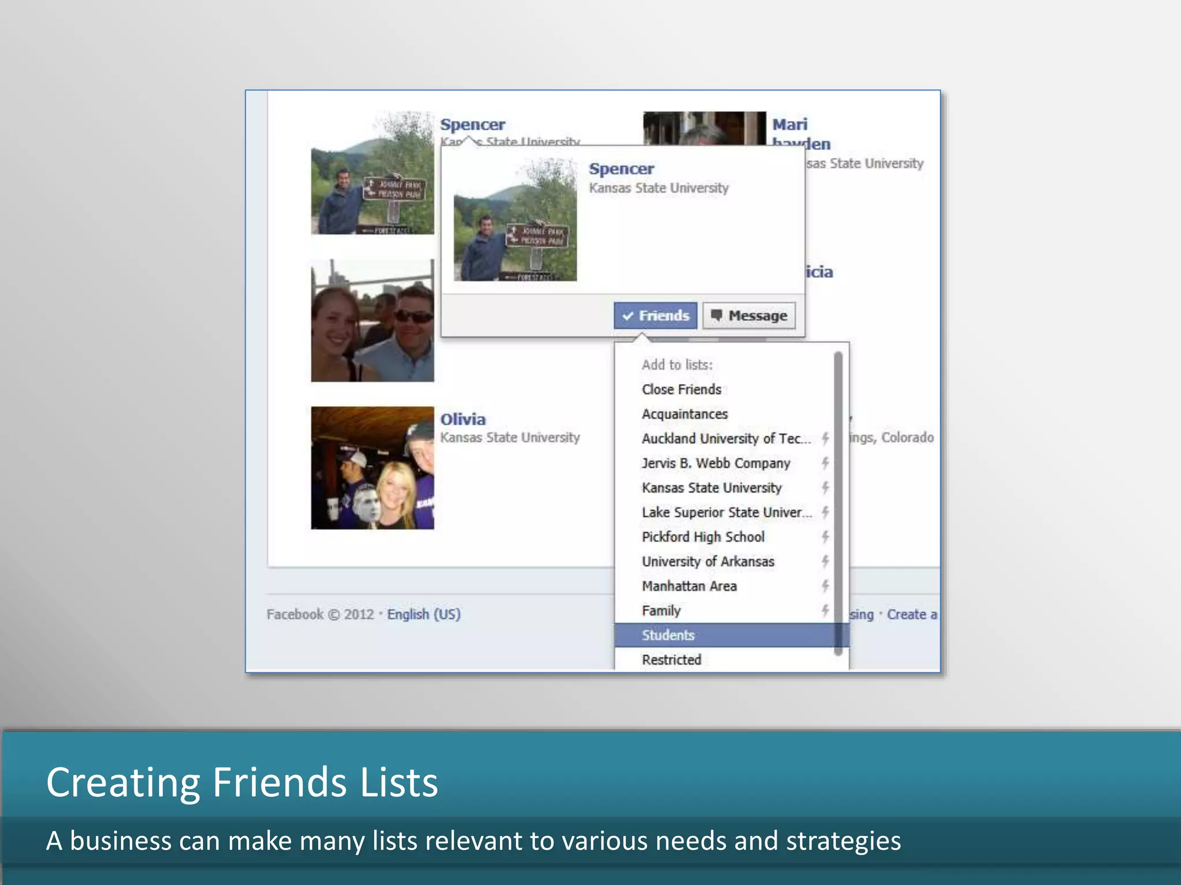Click Kansas State University text in Spencer popup
This screenshot has width=1181, height=885.
[659, 188]
